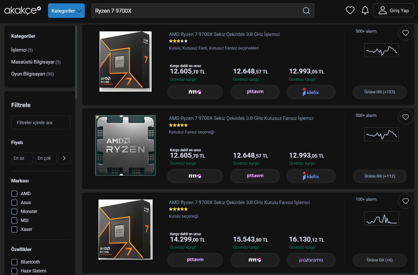Viewport: 418px width, 275px height.
Task: Filter by İşlemci category
Action: tap(22, 50)
